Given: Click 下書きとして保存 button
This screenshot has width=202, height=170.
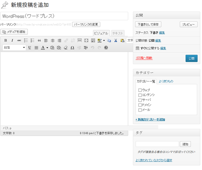Looking at the screenshot, I should click(x=148, y=24).
